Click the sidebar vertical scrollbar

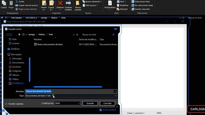(x=30, y=70)
